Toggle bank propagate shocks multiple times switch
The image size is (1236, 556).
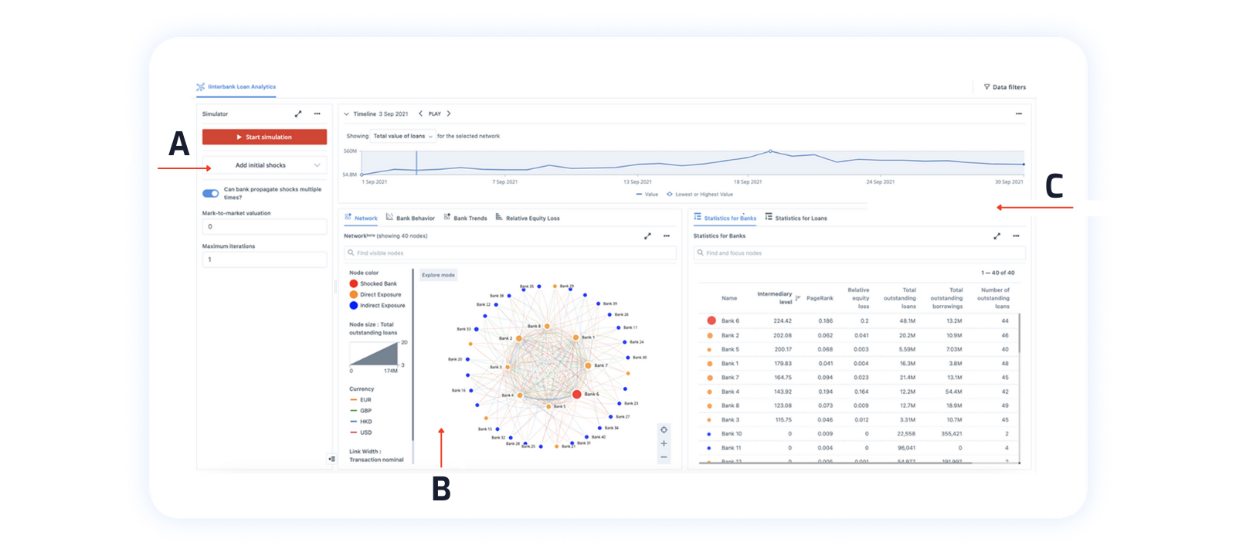(x=210, y=193)
